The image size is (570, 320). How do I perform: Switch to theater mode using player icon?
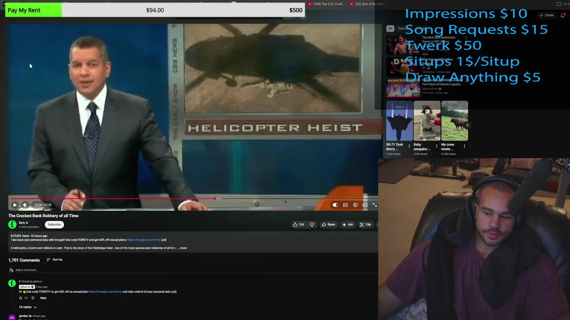tap(365, 205)
